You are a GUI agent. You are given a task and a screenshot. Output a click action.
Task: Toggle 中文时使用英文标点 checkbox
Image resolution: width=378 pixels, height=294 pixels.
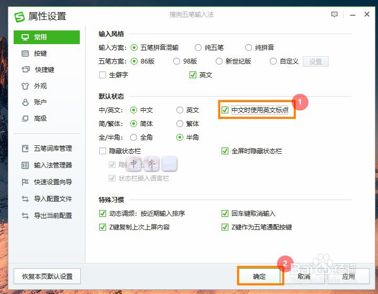tap(225, 110)
